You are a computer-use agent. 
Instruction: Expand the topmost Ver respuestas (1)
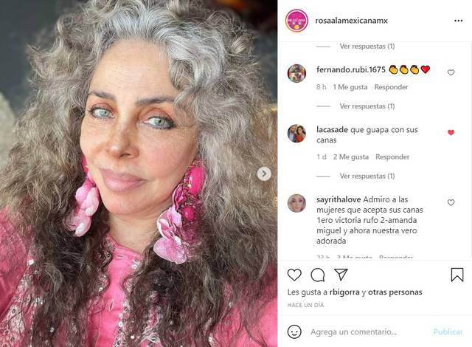click(x=367, y=46)
